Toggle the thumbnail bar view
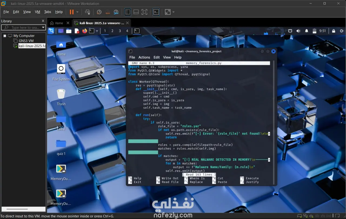Screen dimensions: 346x219 coord(136,12)
